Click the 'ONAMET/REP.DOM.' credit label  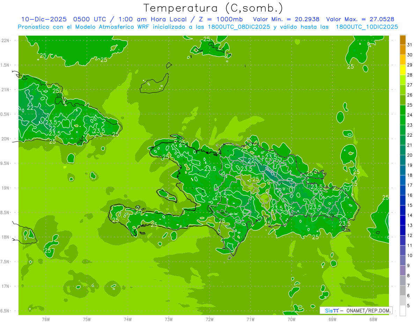[368, 310]
